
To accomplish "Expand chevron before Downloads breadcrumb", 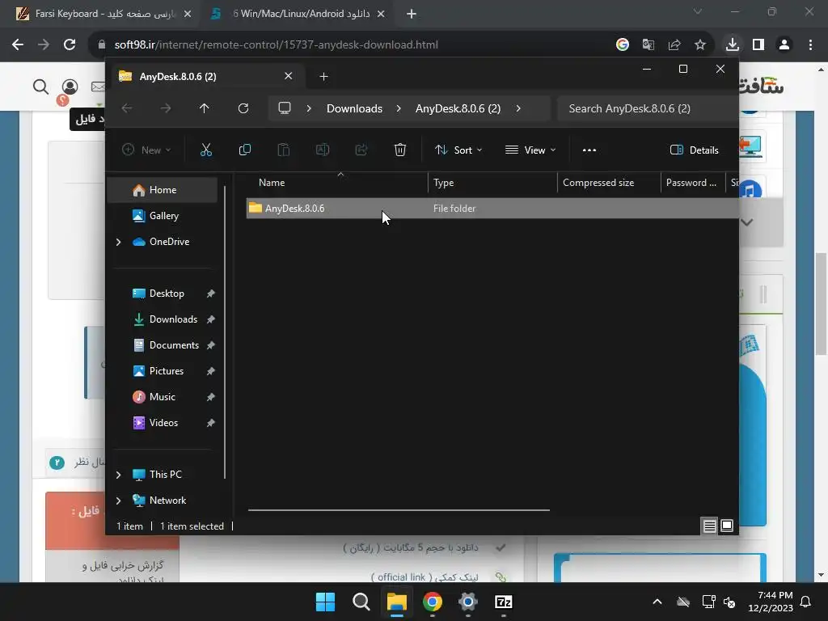I will [309, 108].
